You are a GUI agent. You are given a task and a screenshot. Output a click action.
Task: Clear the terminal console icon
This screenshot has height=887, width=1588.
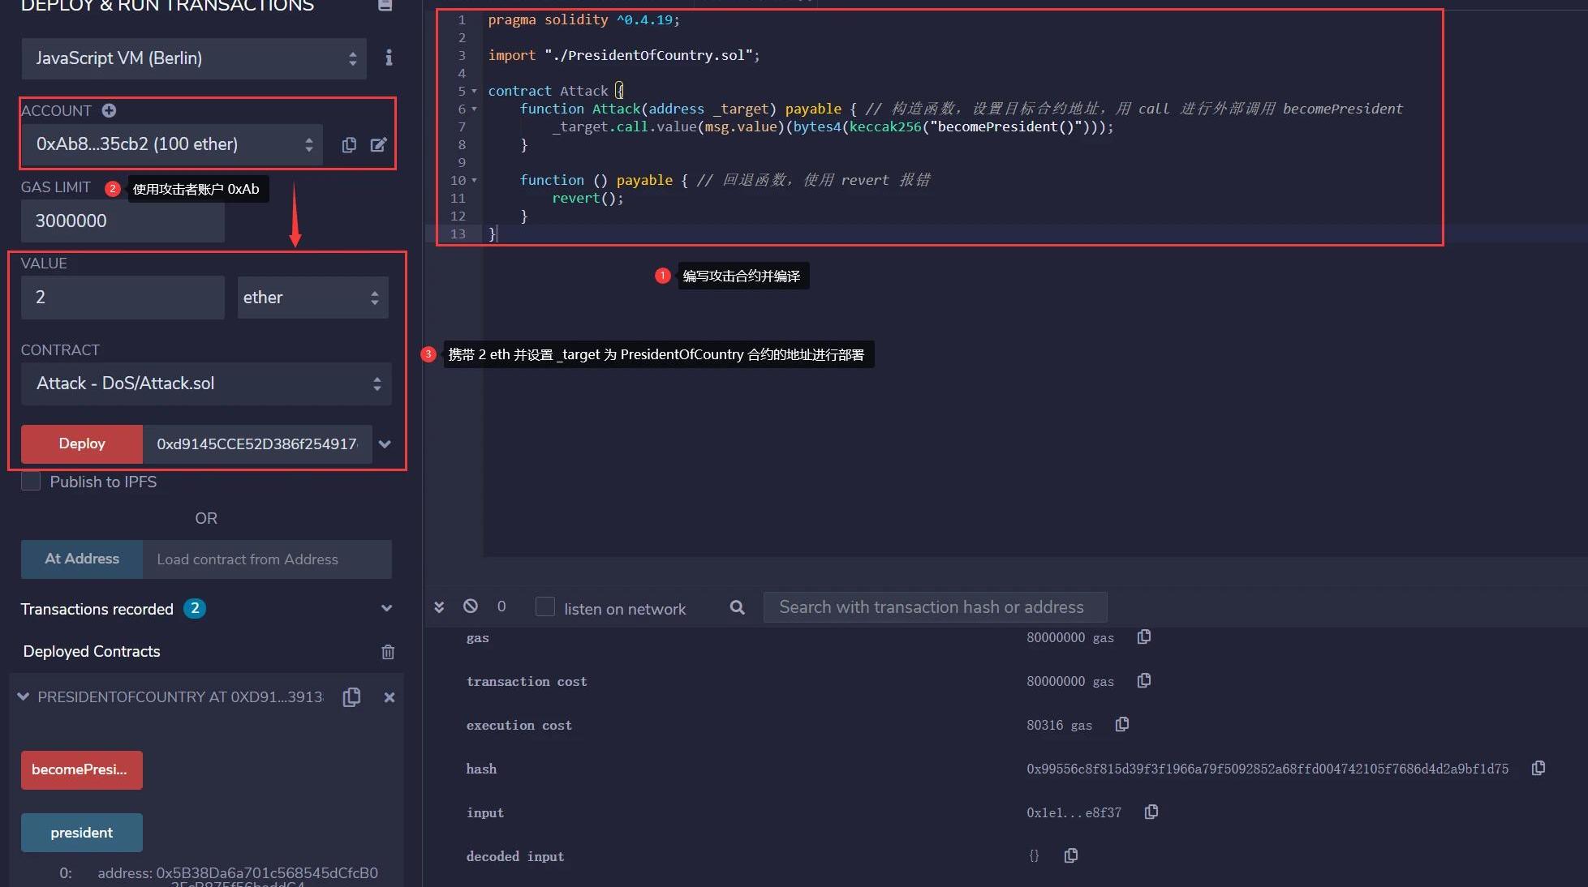click(x=471, y=606)
